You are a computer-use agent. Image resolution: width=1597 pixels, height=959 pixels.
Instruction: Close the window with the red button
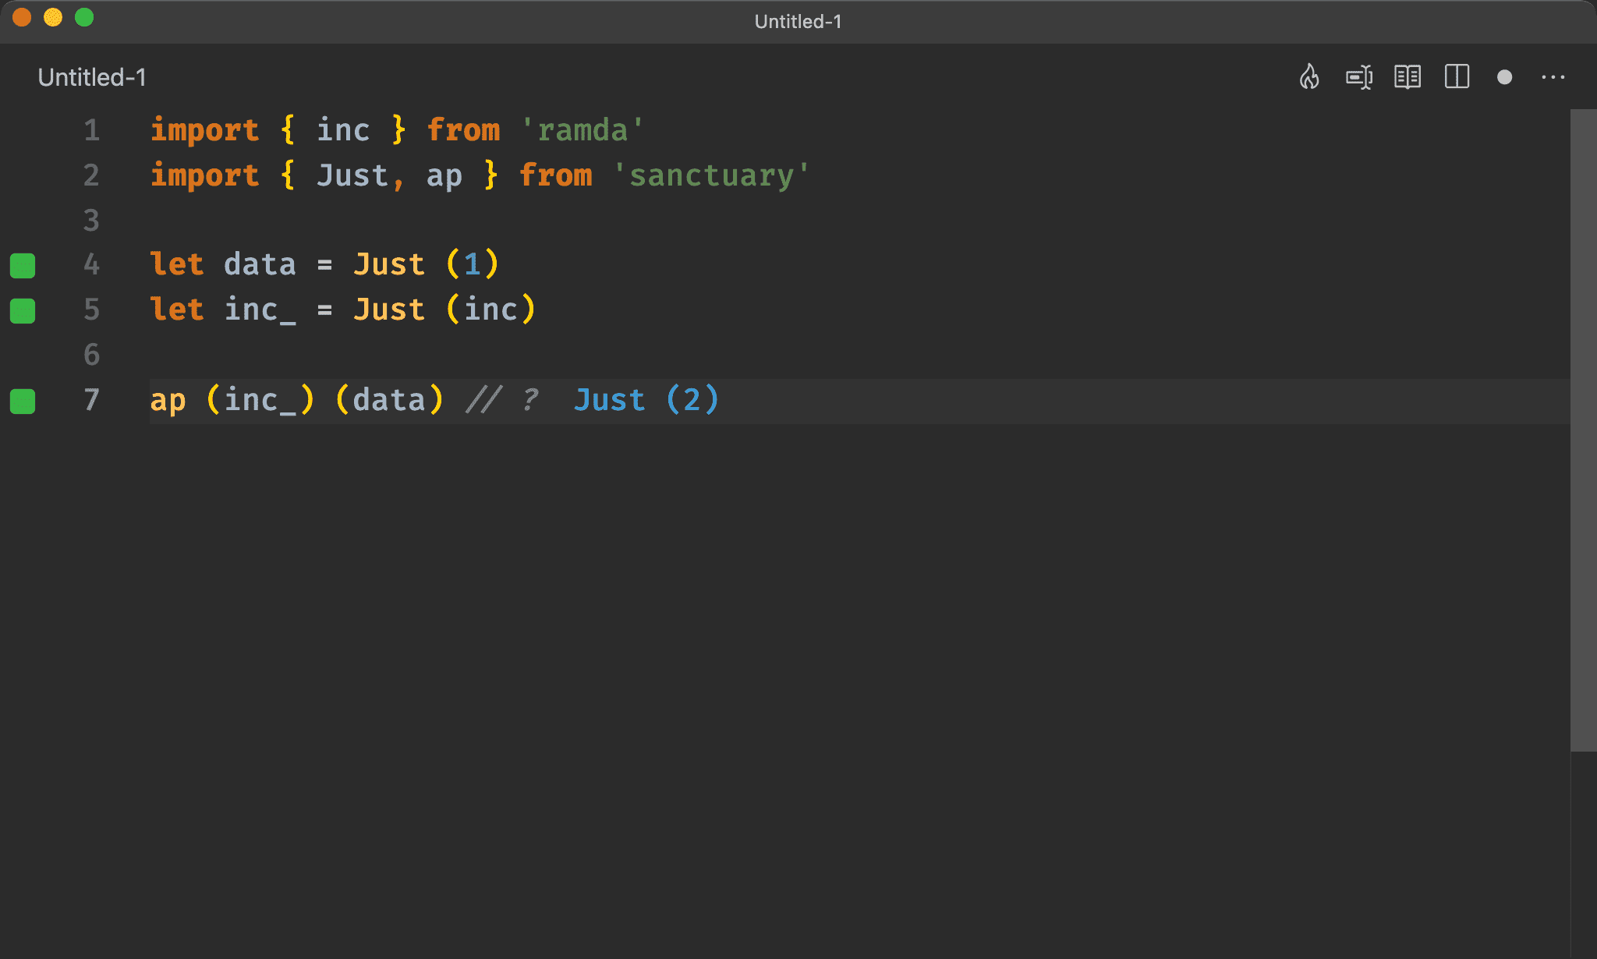coord(22,17)
